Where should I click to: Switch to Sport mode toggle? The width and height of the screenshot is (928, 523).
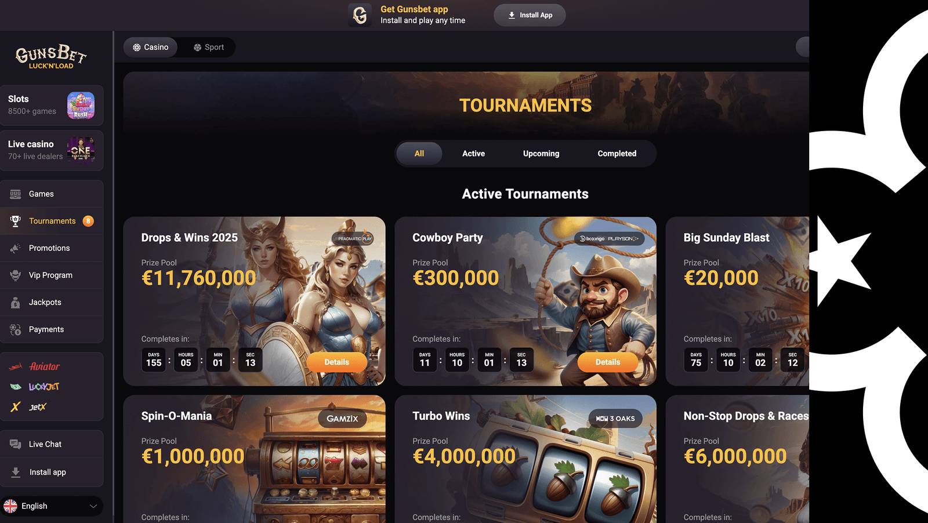(209, 48)
